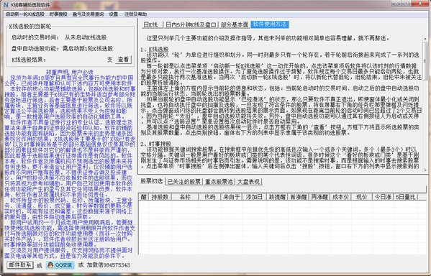
Task: Open the 设置 menu
Action: tap(113, 14)
